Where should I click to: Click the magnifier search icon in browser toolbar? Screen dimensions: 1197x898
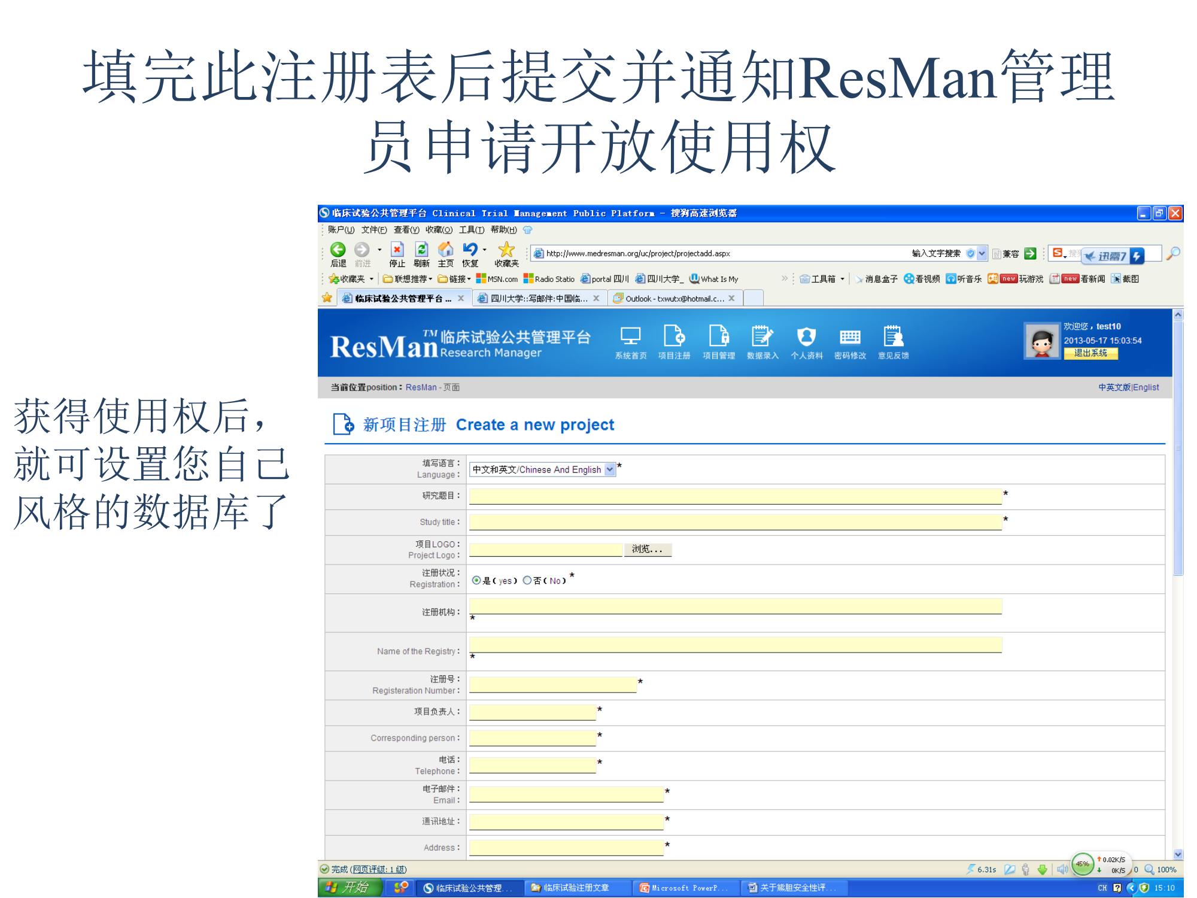click(x=1173, y=253)
